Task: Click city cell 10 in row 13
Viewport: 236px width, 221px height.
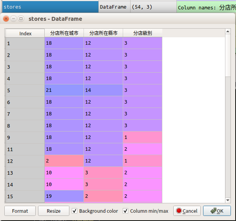Action: 64,172
